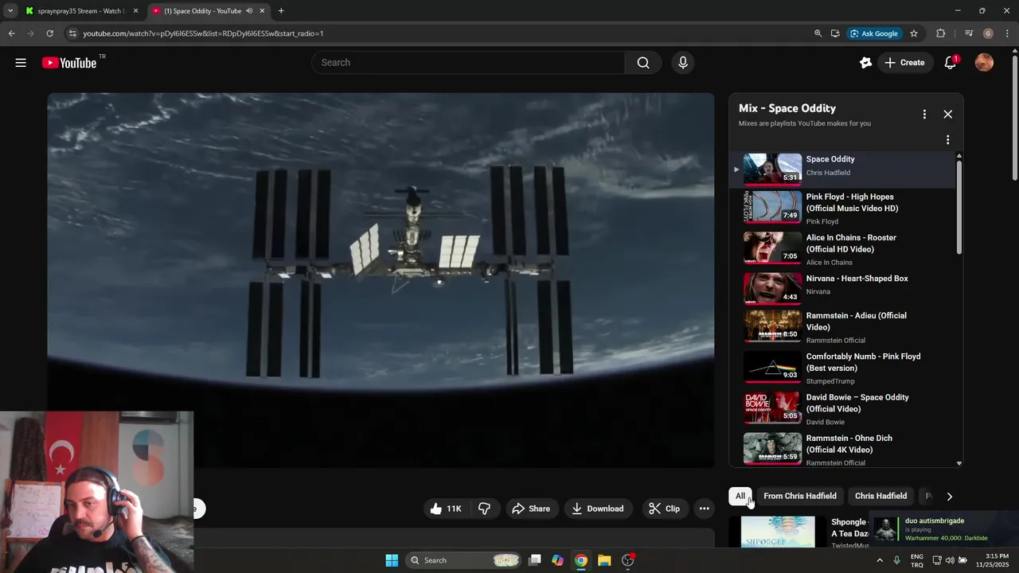The width and height of the screenshot is (1019, 573).
Task: Close the Mix - Space Oddity playlist panel
Action: coord(948,115)
